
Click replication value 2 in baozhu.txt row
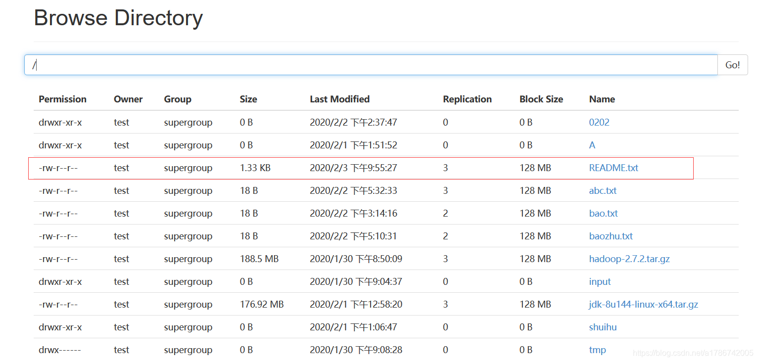(x=445, y=236)
